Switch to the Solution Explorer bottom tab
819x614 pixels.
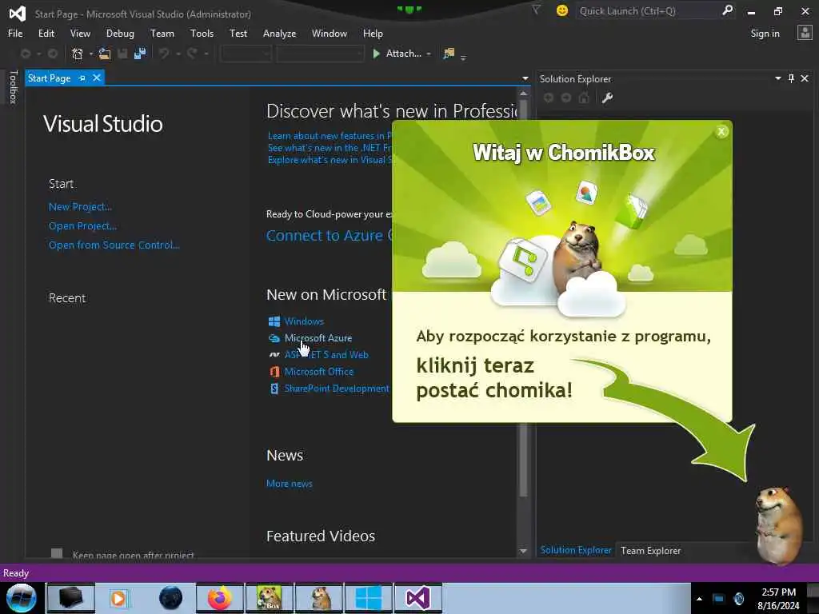(576, 550)
